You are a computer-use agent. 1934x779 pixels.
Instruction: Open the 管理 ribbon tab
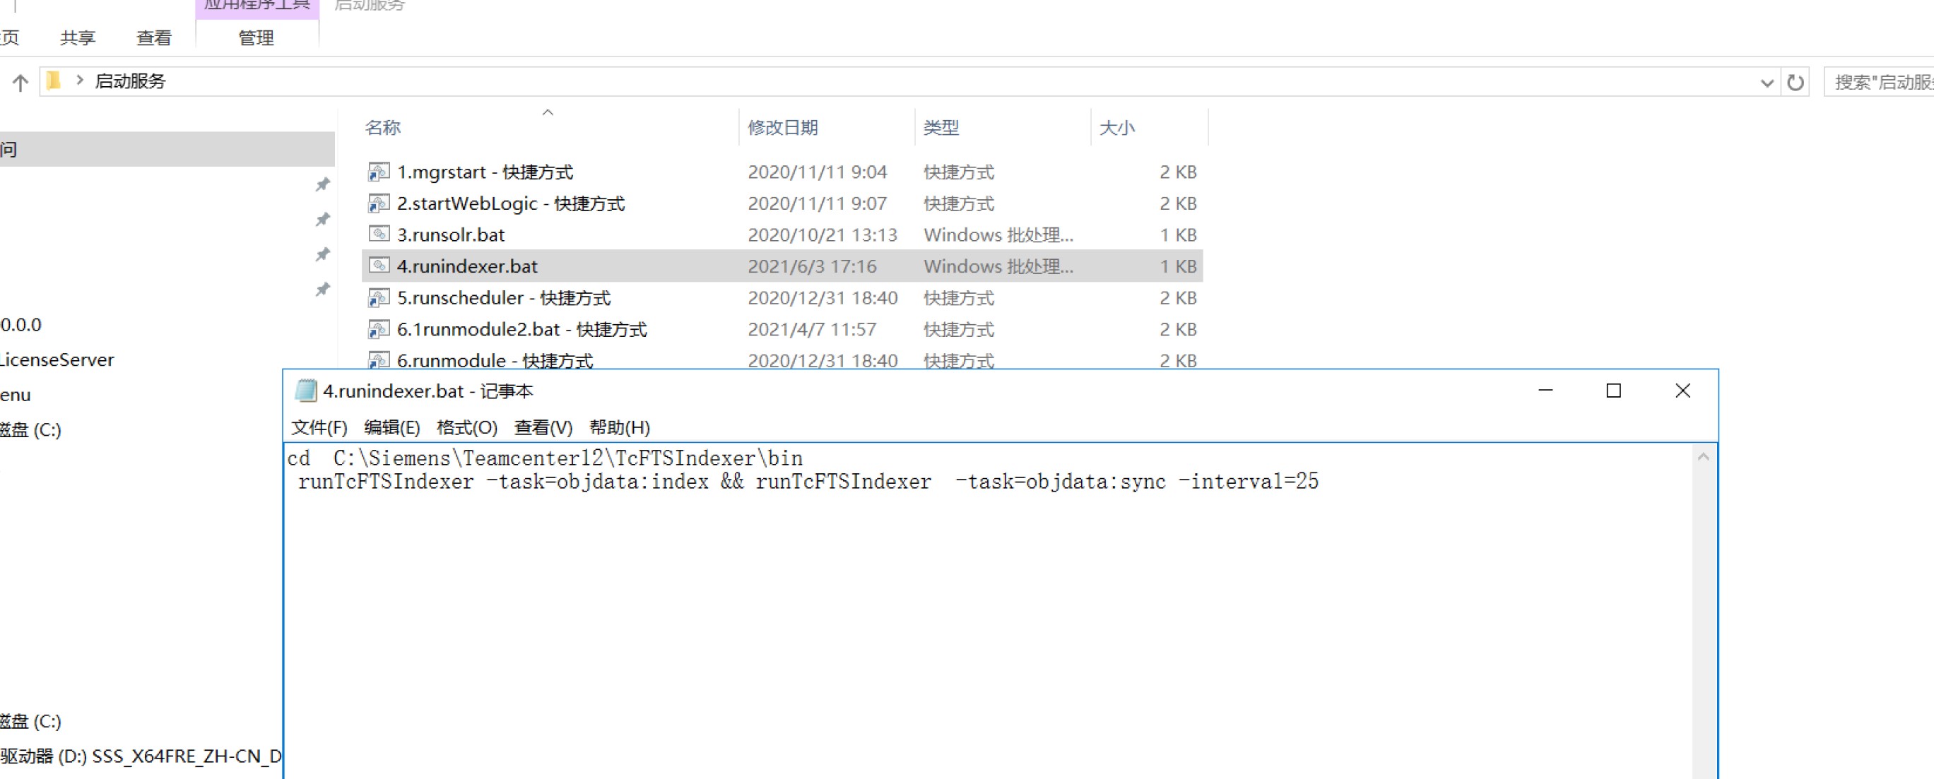[x=256, y=37]
